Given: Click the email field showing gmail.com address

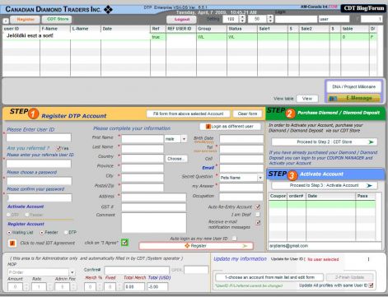Looking at the screenshot, I should coord(325,246).
